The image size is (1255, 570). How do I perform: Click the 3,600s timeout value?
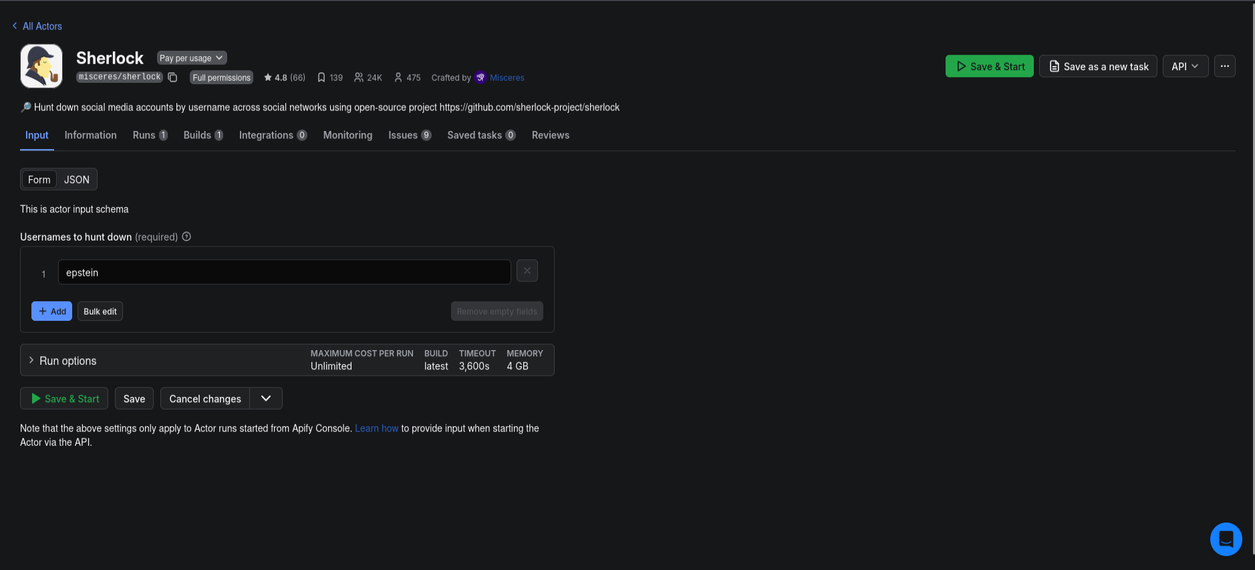(x=474, y=366)
